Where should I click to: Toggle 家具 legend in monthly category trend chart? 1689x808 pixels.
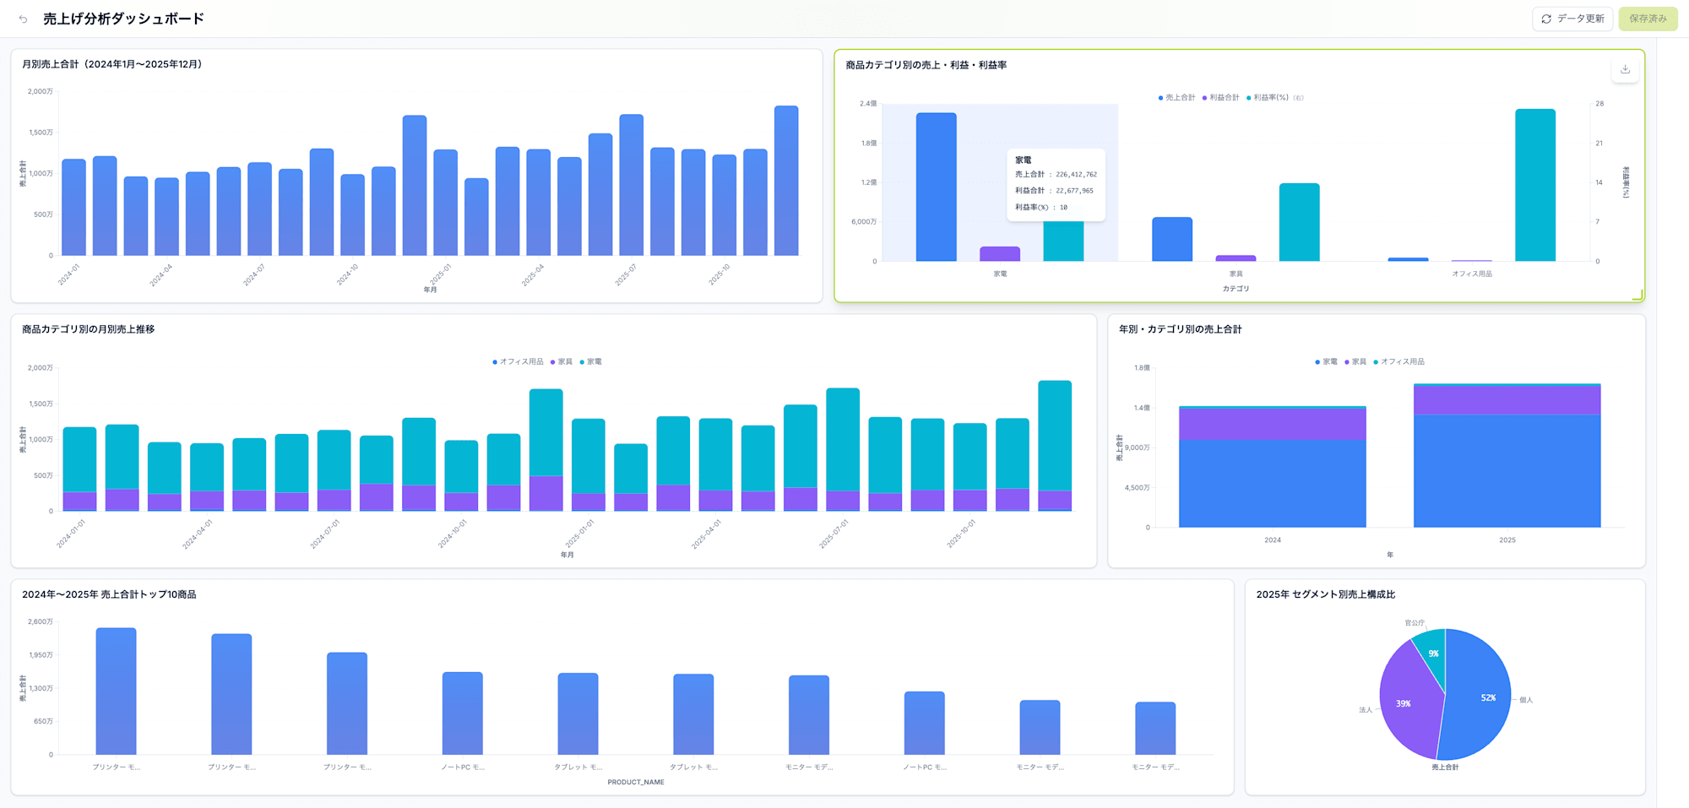[562, 361]
